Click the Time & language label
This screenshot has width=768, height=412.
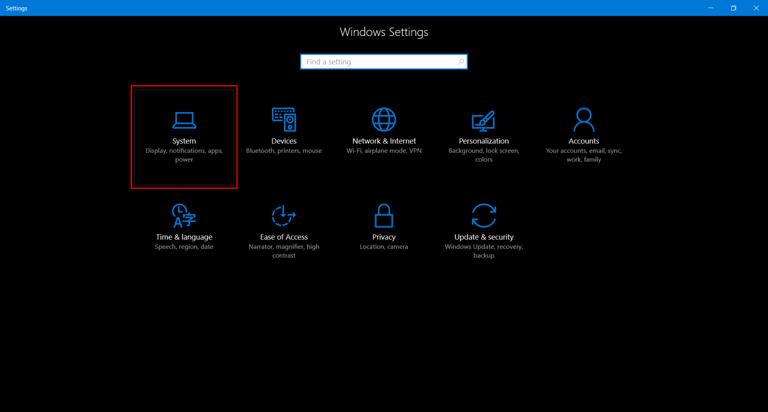[x=184, y=237]
